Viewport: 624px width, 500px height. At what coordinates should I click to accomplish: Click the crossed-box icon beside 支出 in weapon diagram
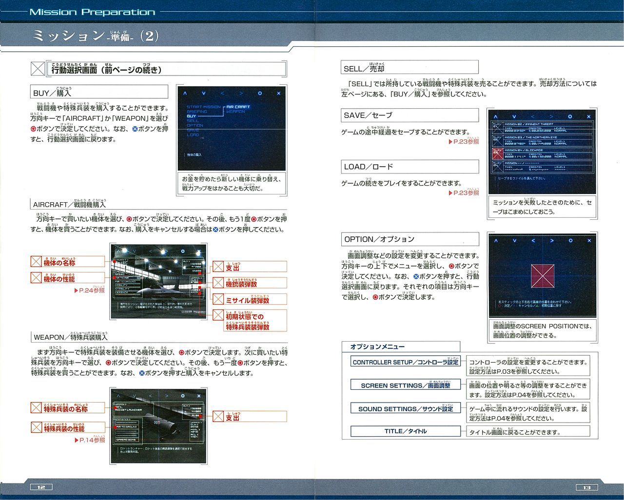point(218,416)
